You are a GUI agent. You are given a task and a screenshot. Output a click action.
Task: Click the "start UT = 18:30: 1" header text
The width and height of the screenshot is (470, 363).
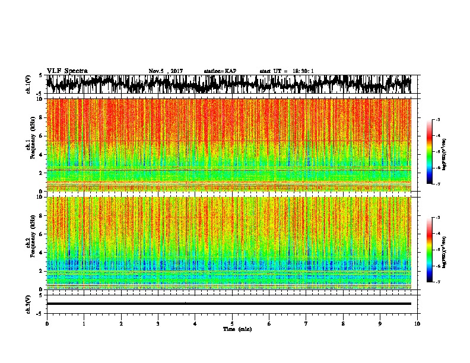click(x=287, y=71)
